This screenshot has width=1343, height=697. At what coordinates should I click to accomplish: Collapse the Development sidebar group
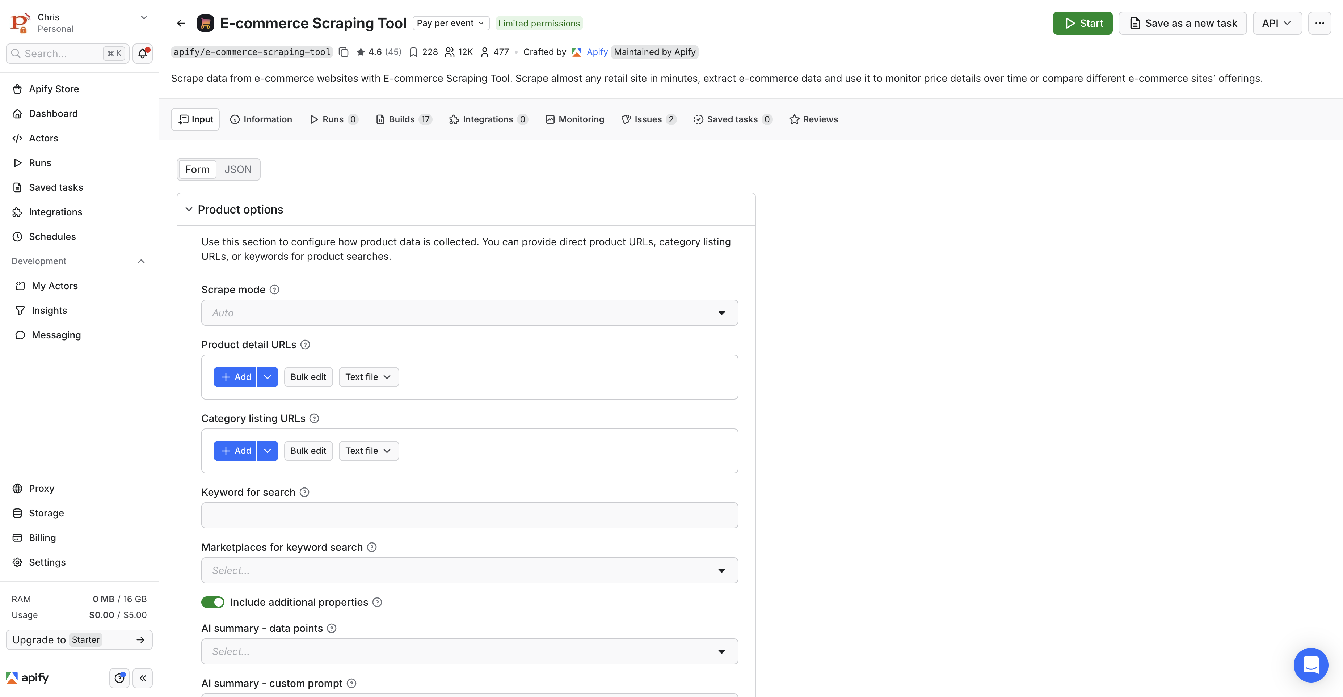point(141,261)
